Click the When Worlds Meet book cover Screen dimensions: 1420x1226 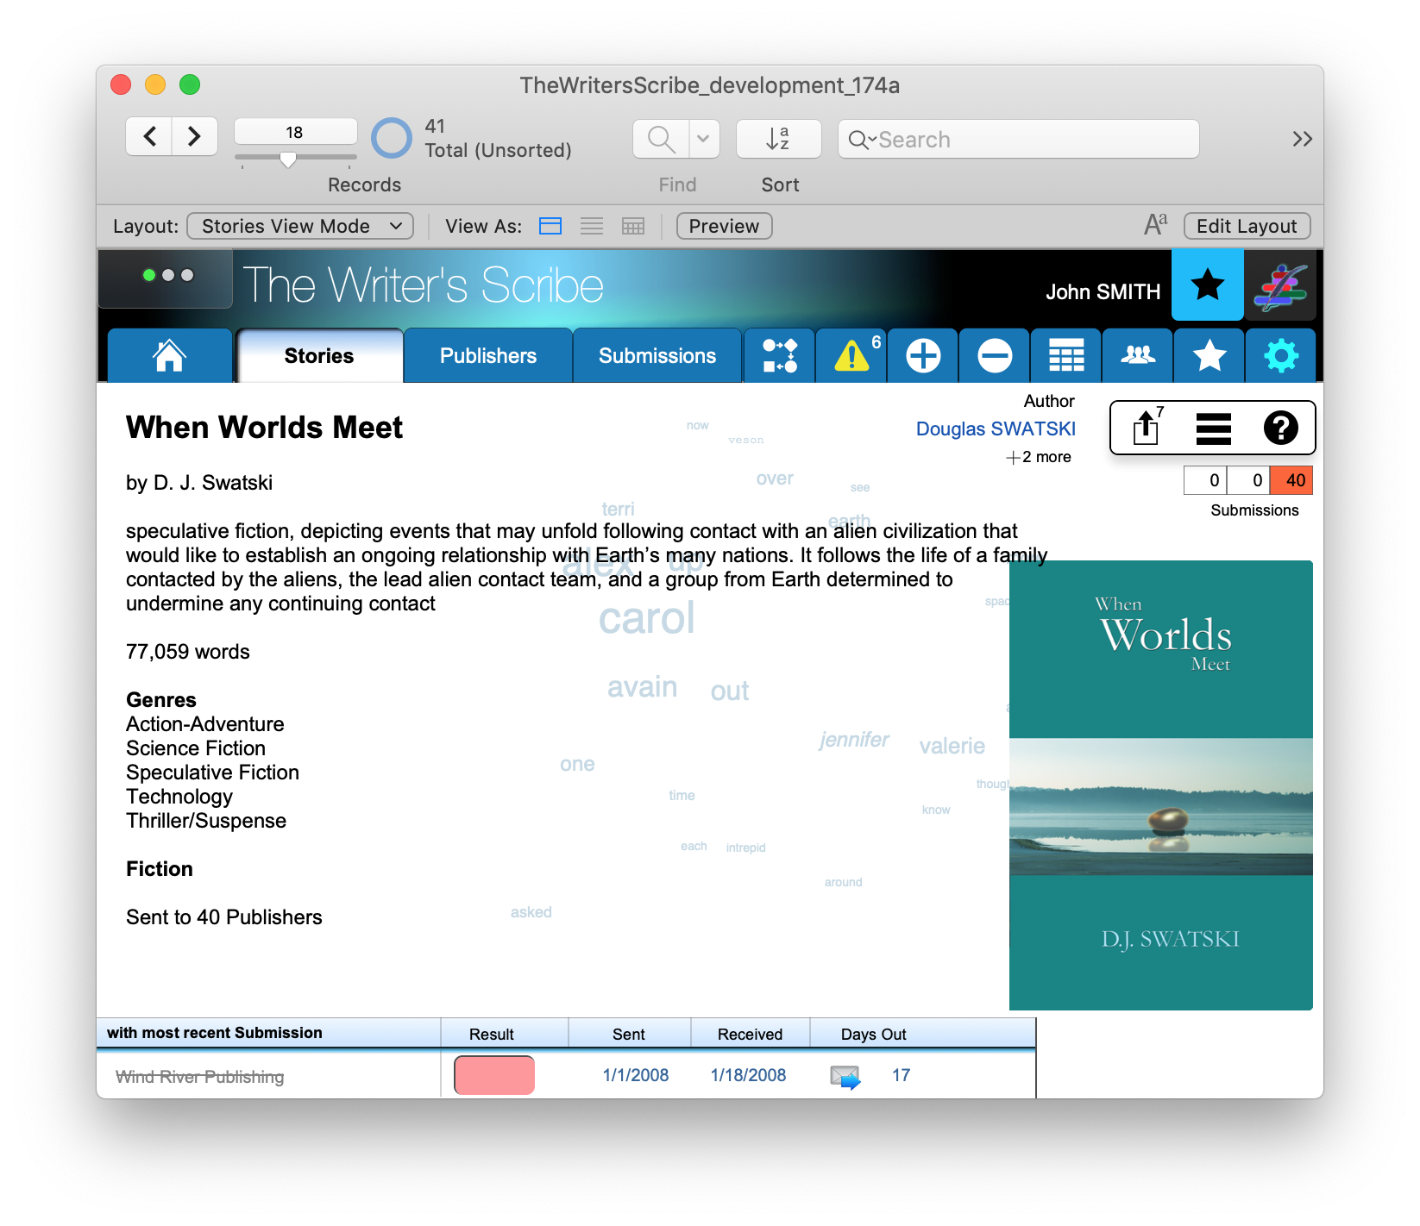(x=1161, y=785)
